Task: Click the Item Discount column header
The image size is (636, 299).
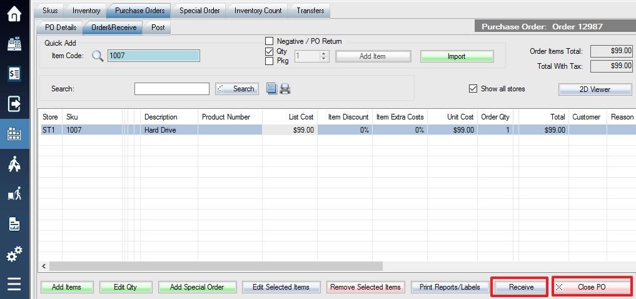Action: point(345,117)
